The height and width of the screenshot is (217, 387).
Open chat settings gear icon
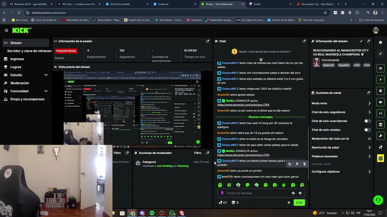pos(289,203)
